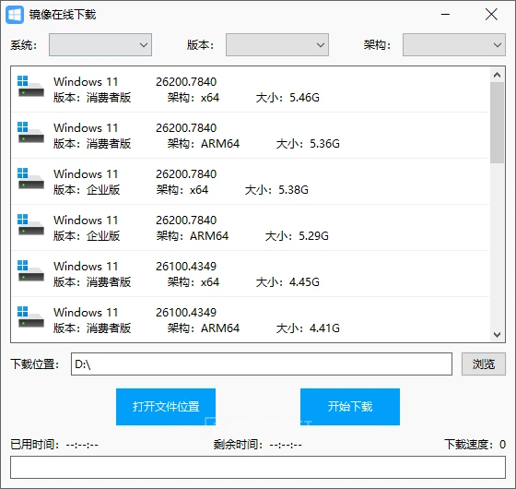
Task: Click the disk icon of 企业版 ARM64 5.29G row
Action: point(30,224)
